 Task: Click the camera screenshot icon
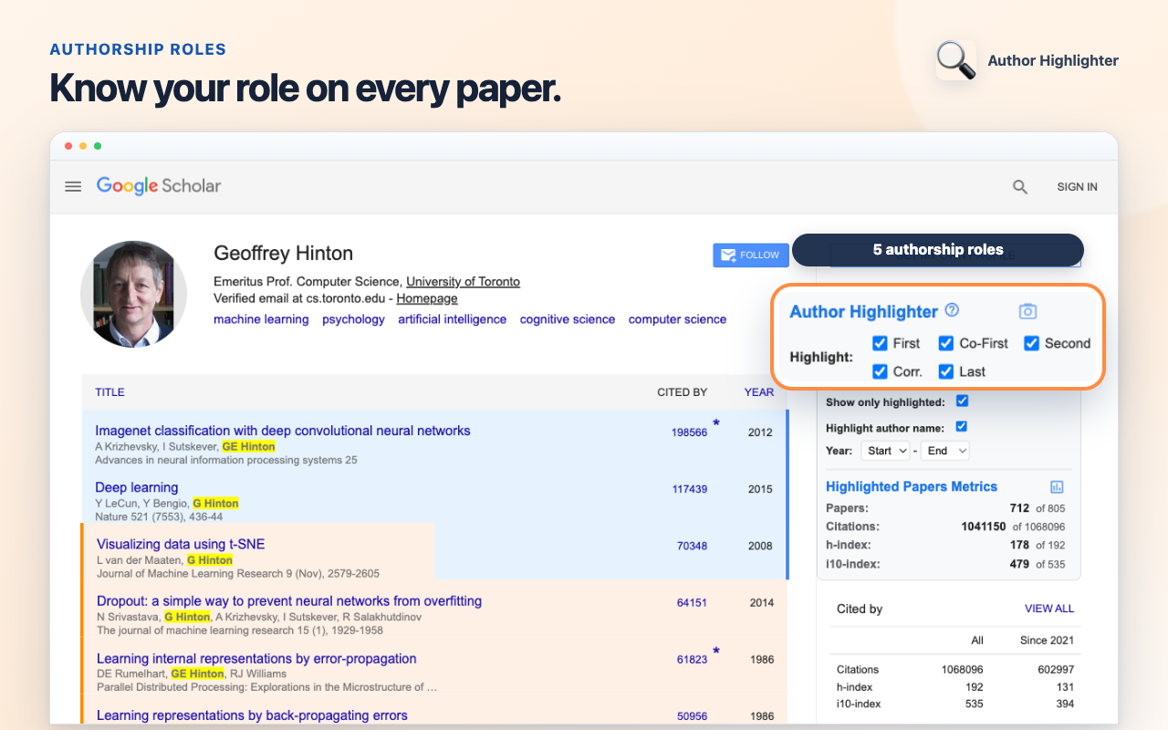coord(1027,311)
